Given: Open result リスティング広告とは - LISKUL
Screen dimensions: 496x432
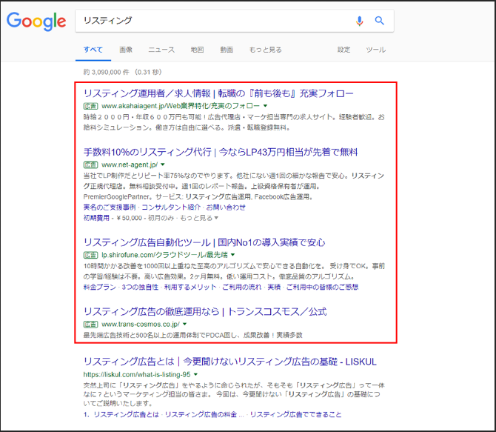Looking at the screenshot, I should [x=230, y=362].
